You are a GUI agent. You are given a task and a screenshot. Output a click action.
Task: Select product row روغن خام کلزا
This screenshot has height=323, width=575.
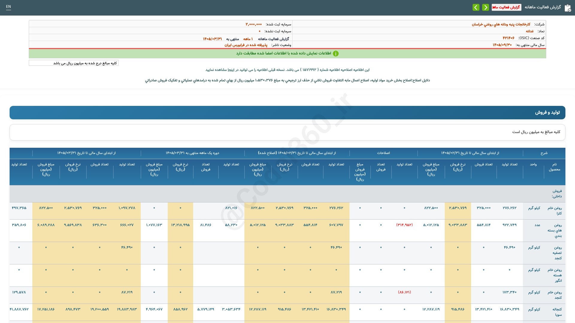point(555,211)
